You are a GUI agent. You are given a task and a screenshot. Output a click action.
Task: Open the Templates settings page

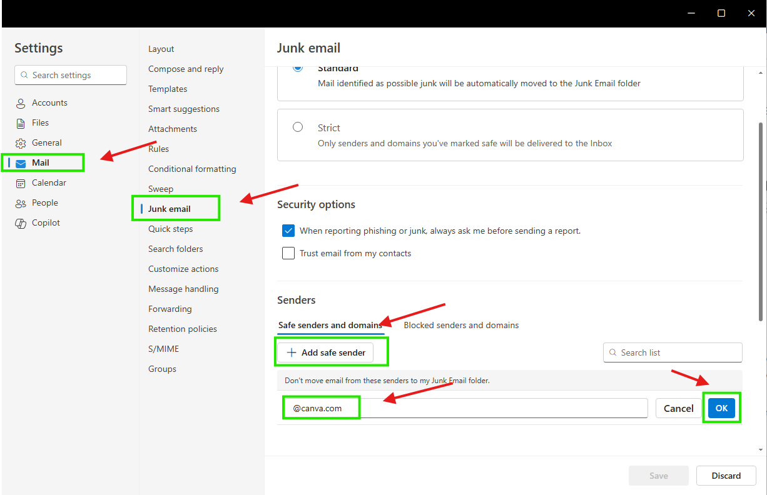click(168, 89)
